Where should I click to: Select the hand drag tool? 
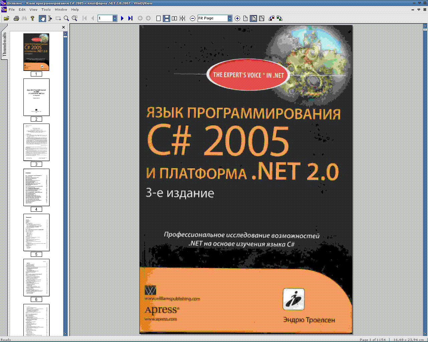point(42,18)
